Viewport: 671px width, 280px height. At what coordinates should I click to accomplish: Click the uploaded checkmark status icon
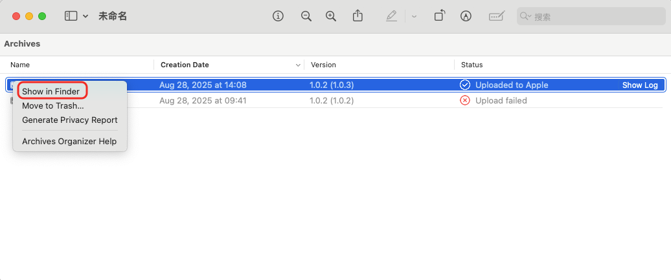point(465,85)
